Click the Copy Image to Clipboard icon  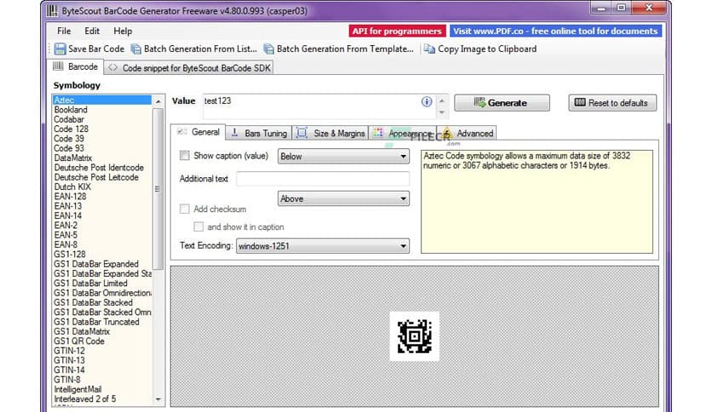point(429,49)
